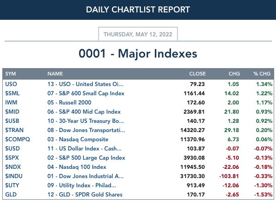This screenshot has width=276, height=202.
Task: Open the $SML symbol link
Action: pos(12,93)
